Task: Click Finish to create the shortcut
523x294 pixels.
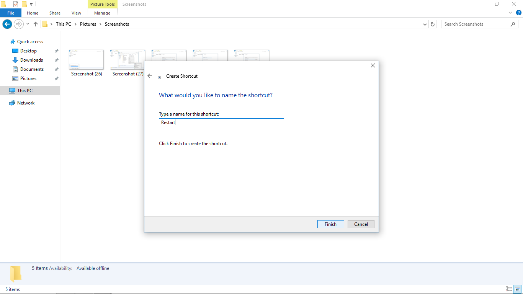Action: [330, 224]
